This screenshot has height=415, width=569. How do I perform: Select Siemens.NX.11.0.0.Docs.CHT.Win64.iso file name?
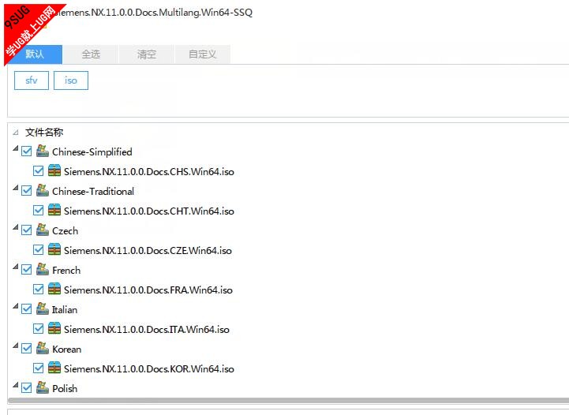(x=149, y=211)
